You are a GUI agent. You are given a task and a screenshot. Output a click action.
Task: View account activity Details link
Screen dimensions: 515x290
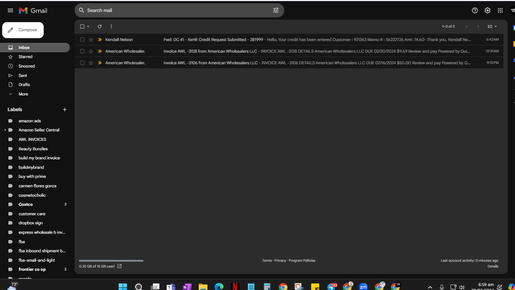coord(493,266)
